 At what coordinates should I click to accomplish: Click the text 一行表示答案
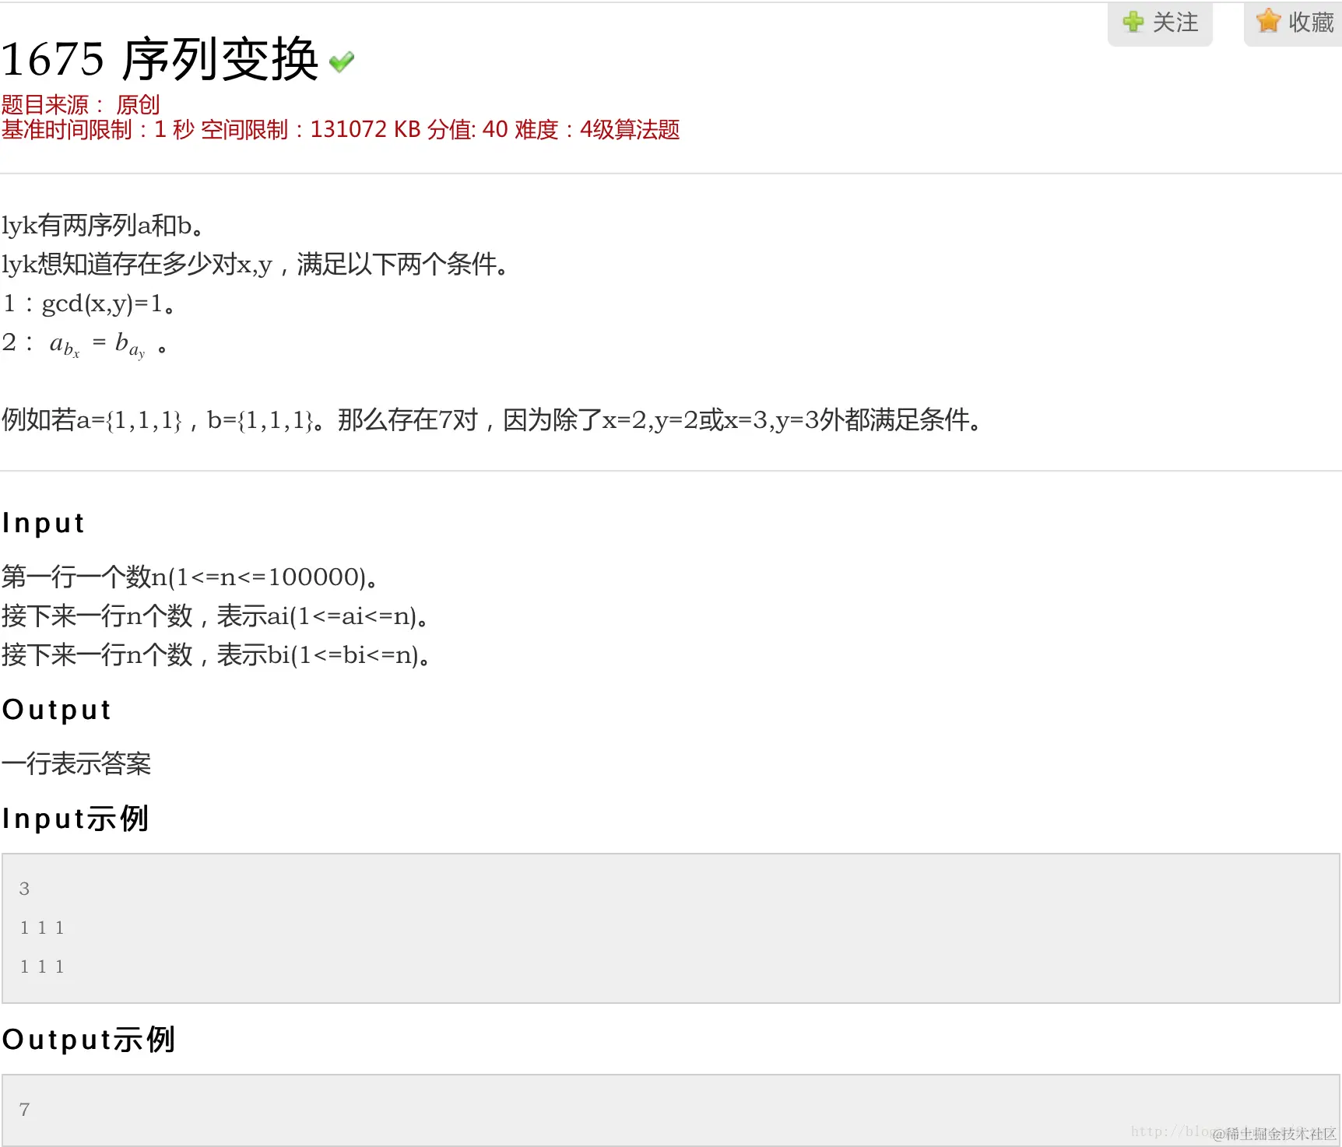pyautogui.click(x=76, y=764)
